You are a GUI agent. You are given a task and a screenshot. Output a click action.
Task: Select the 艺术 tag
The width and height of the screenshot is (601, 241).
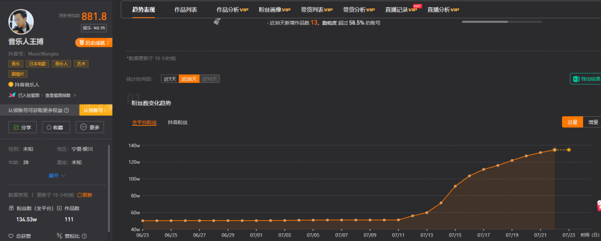point(81,64)
